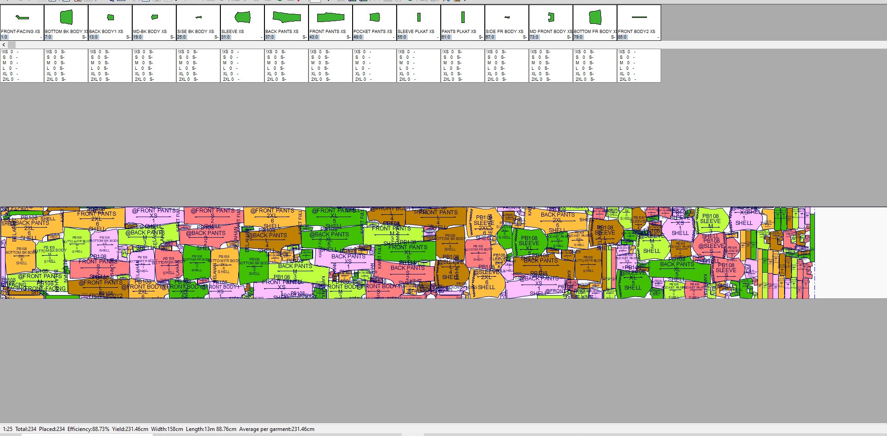Select the FRONT-FACING XS piece icon
This screenshot has width=887, height=436.
[x=22, y=18]
